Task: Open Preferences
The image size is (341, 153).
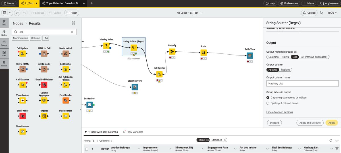Action: [x=289, y=3]
